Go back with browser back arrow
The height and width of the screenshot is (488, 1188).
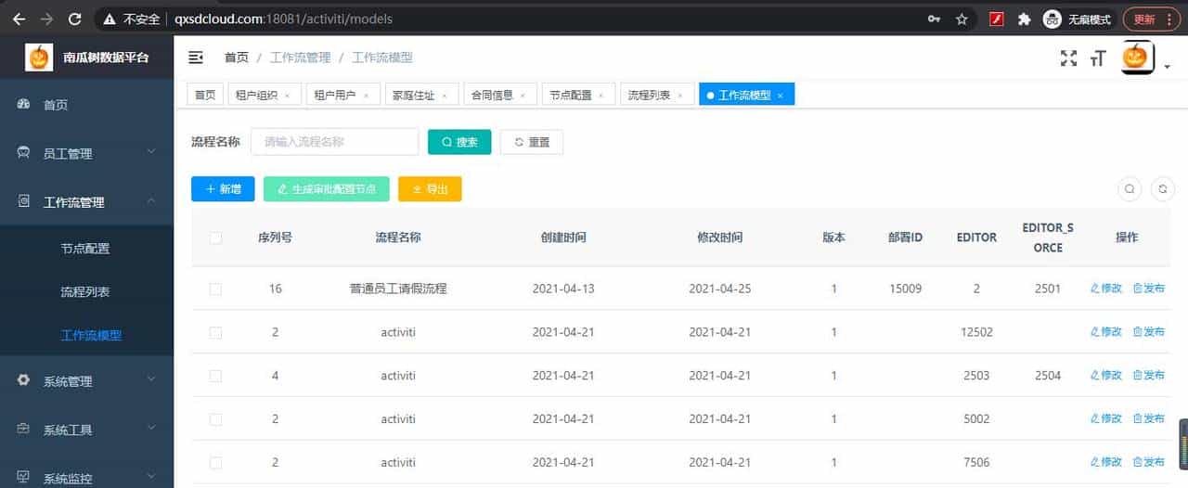(19, 19)
